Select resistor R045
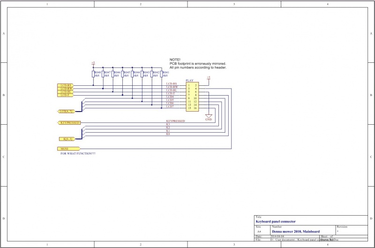 122,74
